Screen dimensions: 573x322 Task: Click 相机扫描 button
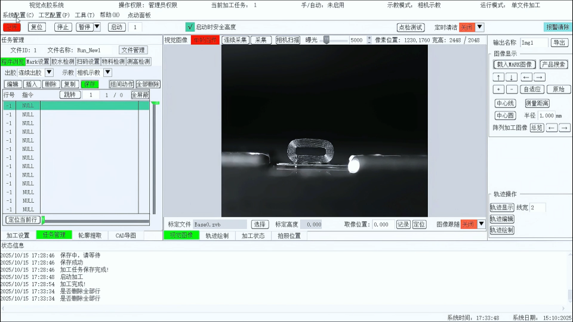coord(288,40)
